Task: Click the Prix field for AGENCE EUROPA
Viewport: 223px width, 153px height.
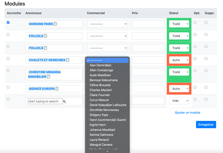Action: (148, 89)
